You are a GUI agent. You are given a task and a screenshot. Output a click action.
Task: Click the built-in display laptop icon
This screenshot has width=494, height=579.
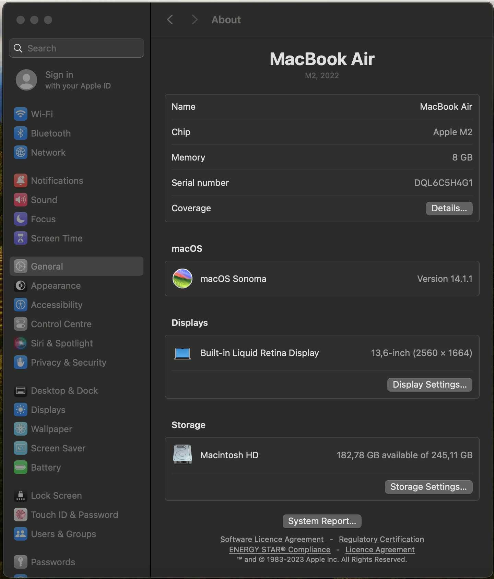point(183,353)
